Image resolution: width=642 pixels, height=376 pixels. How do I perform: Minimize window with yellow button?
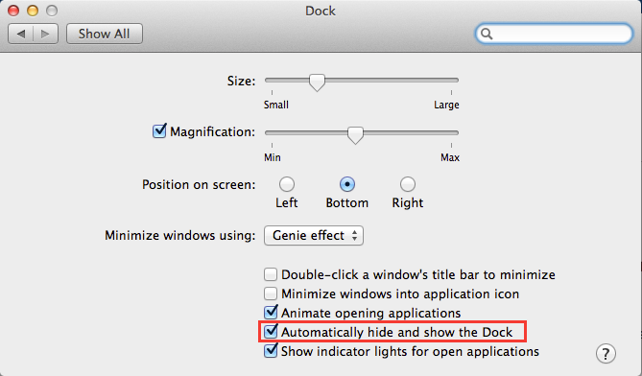point(33,11)
